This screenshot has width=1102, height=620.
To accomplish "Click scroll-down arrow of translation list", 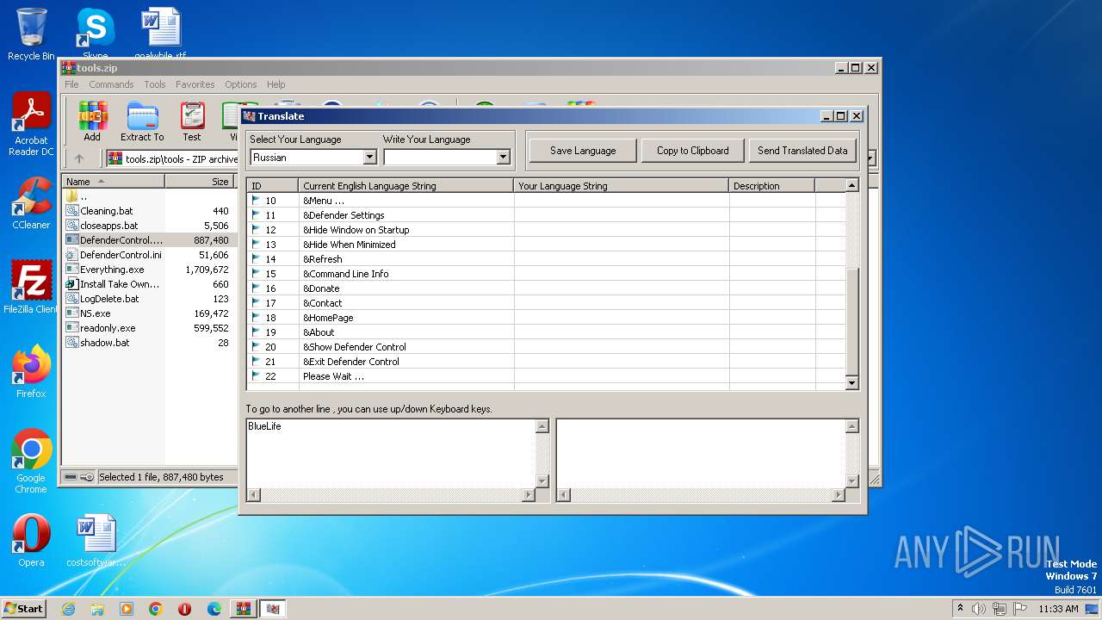I will 852,383.
